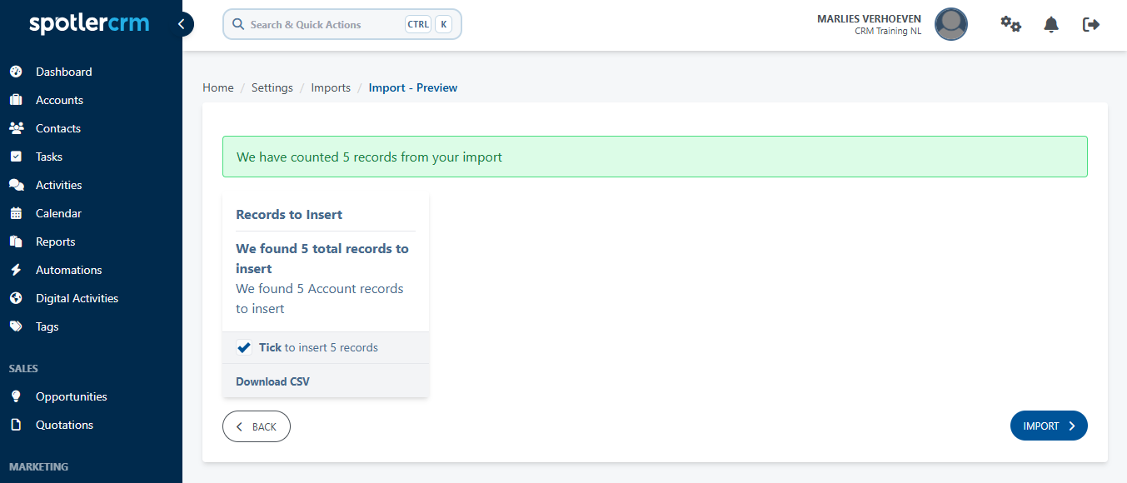Untick the insert 5 records checkbox

point(244,347)
